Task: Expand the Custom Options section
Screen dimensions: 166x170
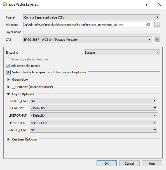Action: pyautogui.click(x=8, y=139)
